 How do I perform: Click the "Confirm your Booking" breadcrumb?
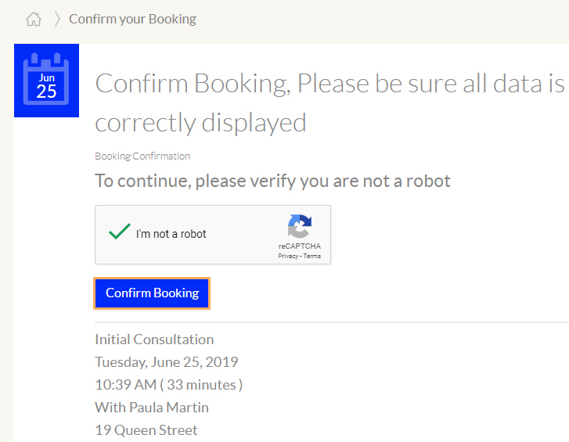point(133,19)
